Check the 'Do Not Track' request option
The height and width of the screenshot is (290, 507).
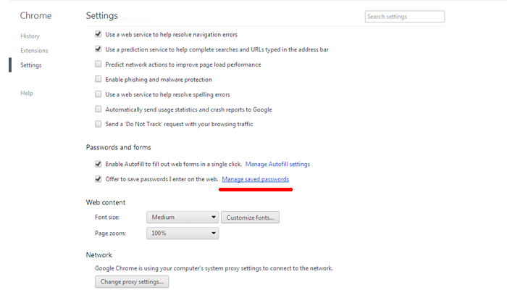coord(98,124)
